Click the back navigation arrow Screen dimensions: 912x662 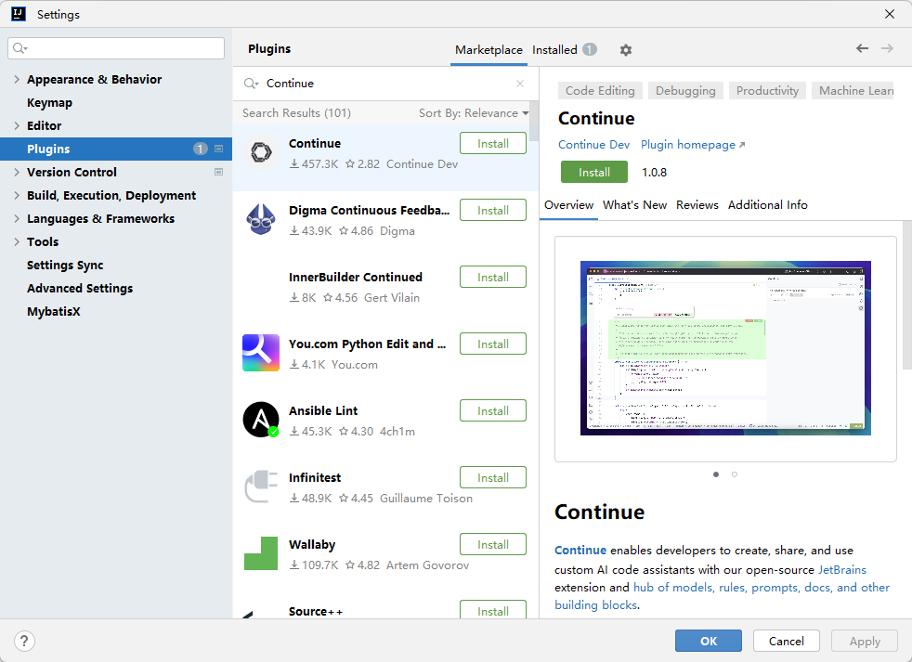[862, 48]
